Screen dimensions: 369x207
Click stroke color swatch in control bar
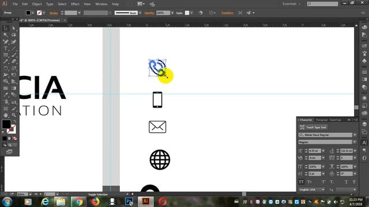39,13
